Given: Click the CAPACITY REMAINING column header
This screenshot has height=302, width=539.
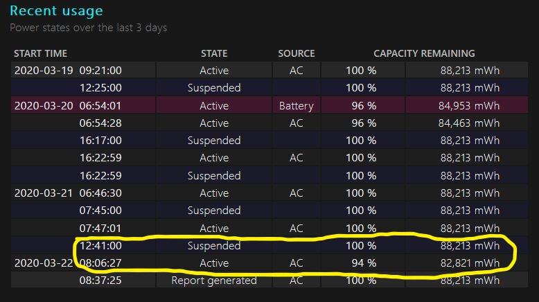Looking at the screenshot, I should (424, 53).
